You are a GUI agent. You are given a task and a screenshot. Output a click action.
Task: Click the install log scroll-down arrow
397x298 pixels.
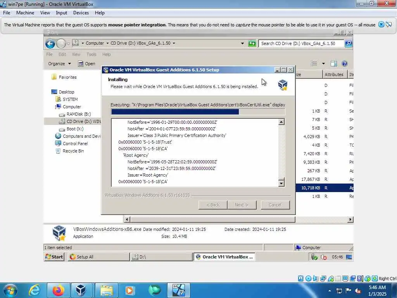pos(281,183)
